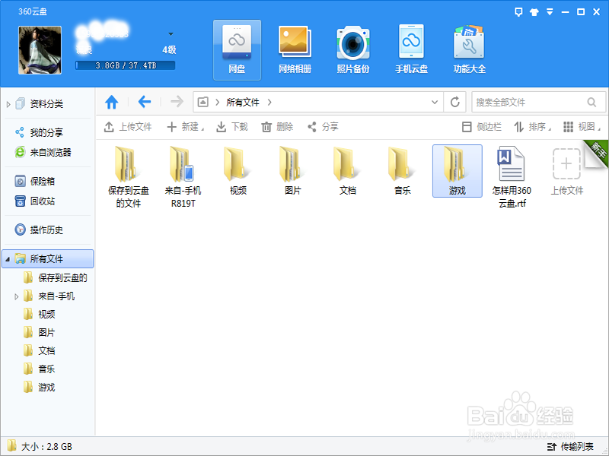Expand the chevron after 所有文件 in path

click(269, 103)
